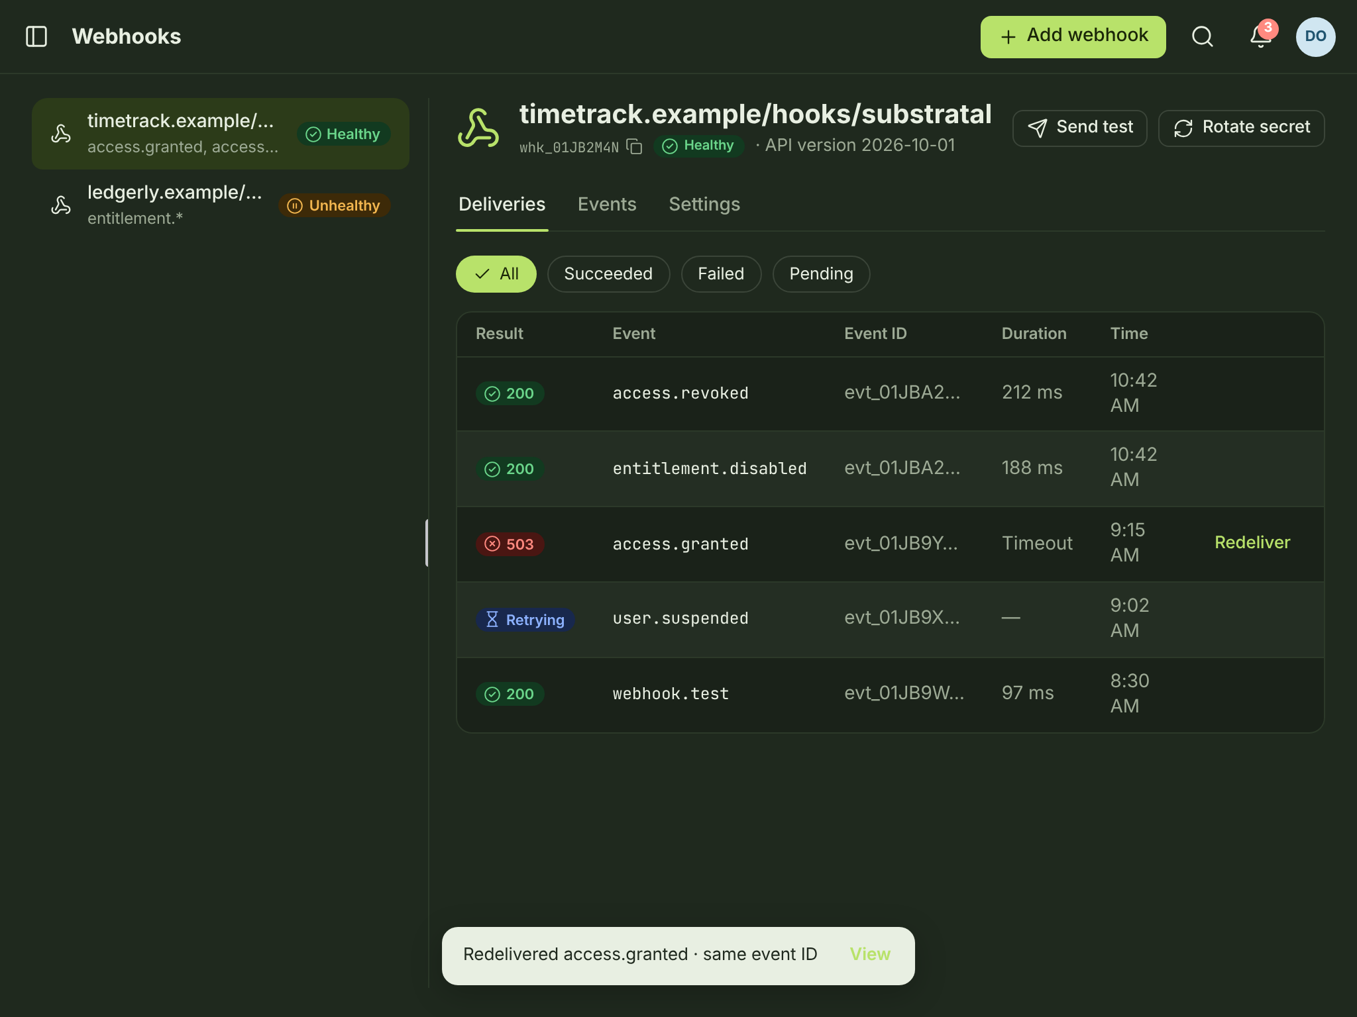
Task: Click the 503 failed status badge
Action: tap(510, 544)
